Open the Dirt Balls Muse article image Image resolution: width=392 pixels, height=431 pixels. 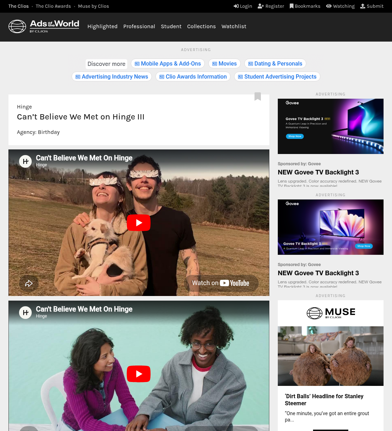(331, 356)
